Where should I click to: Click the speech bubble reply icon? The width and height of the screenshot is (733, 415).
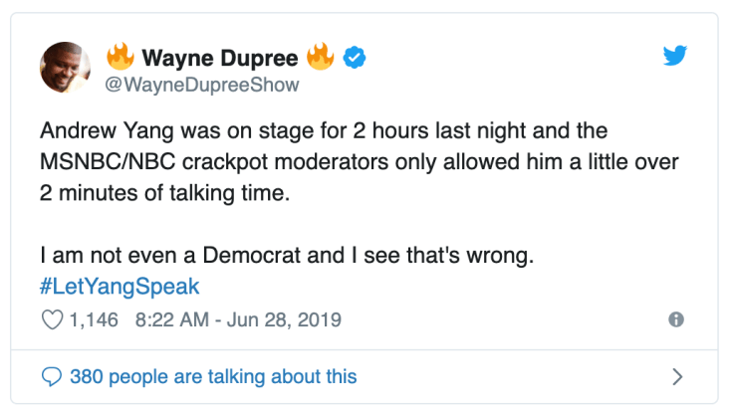coord(52,377)
